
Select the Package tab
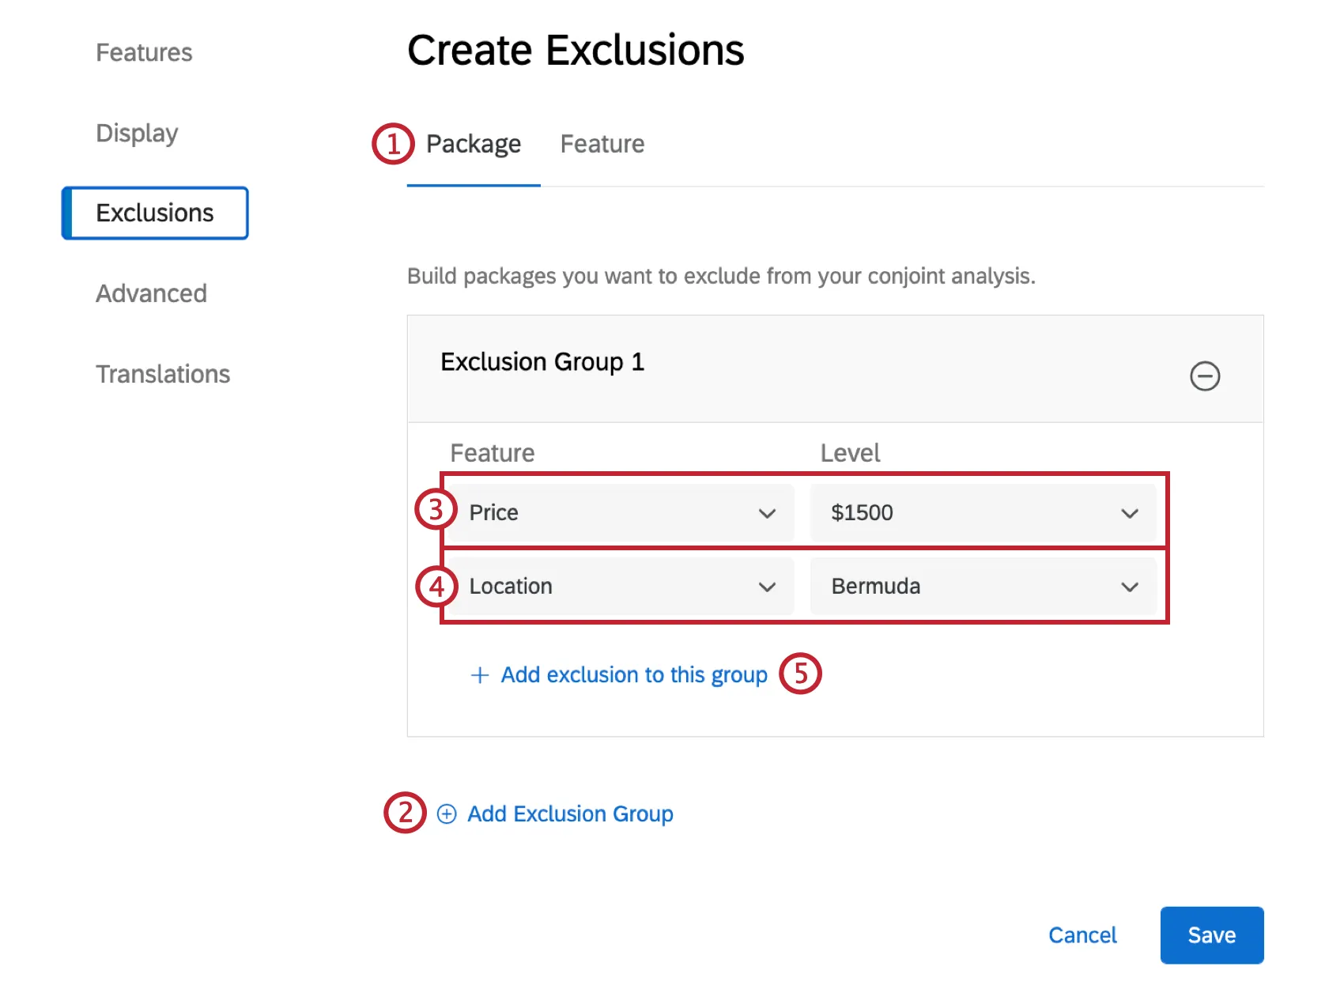coord(473,144)
